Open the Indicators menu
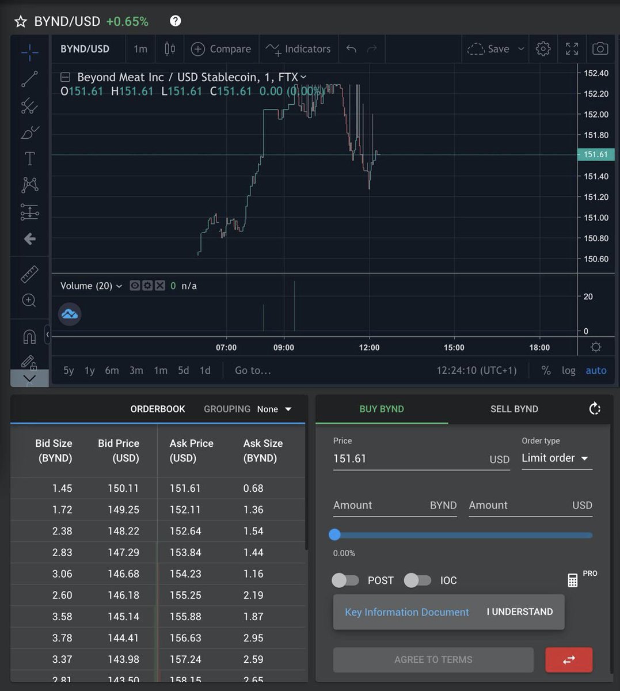The width and height of the screenshot is (620, 691). pos(298,49)
